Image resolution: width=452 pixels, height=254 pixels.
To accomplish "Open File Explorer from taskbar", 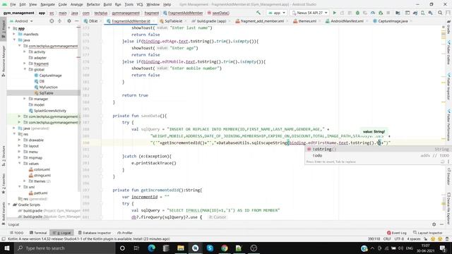I will pyautogui.click(x=181, y=248).
